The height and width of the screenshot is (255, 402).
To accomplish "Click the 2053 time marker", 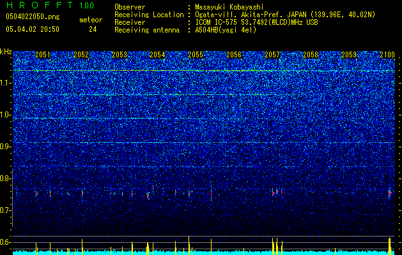I will (120, 55).
